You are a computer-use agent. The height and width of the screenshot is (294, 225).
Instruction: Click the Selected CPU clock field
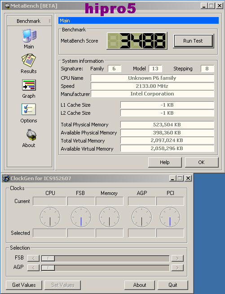click(49, 233)
